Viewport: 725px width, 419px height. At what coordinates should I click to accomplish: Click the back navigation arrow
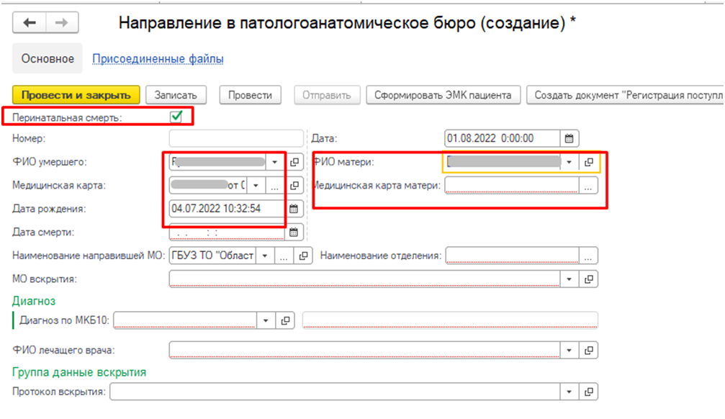pos(30,23)
